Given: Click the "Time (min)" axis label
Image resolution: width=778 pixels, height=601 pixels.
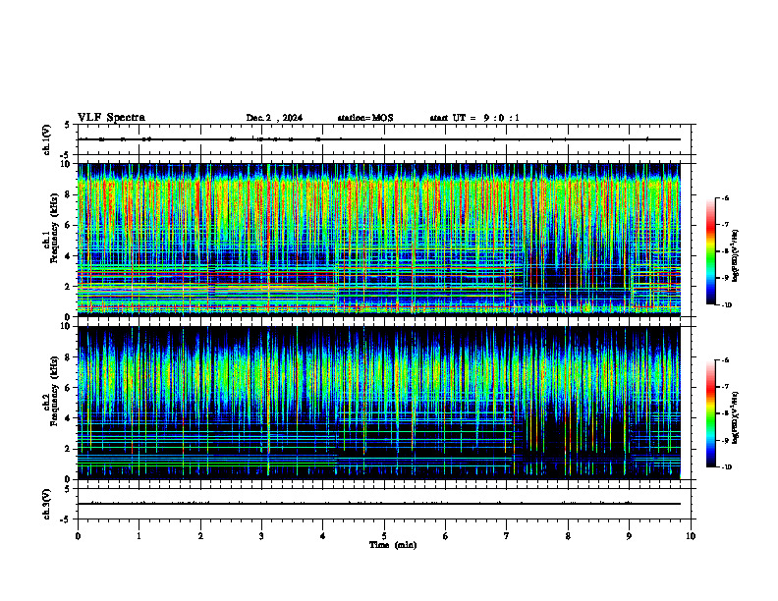Looking at the screenshot, I should point(393,545).
